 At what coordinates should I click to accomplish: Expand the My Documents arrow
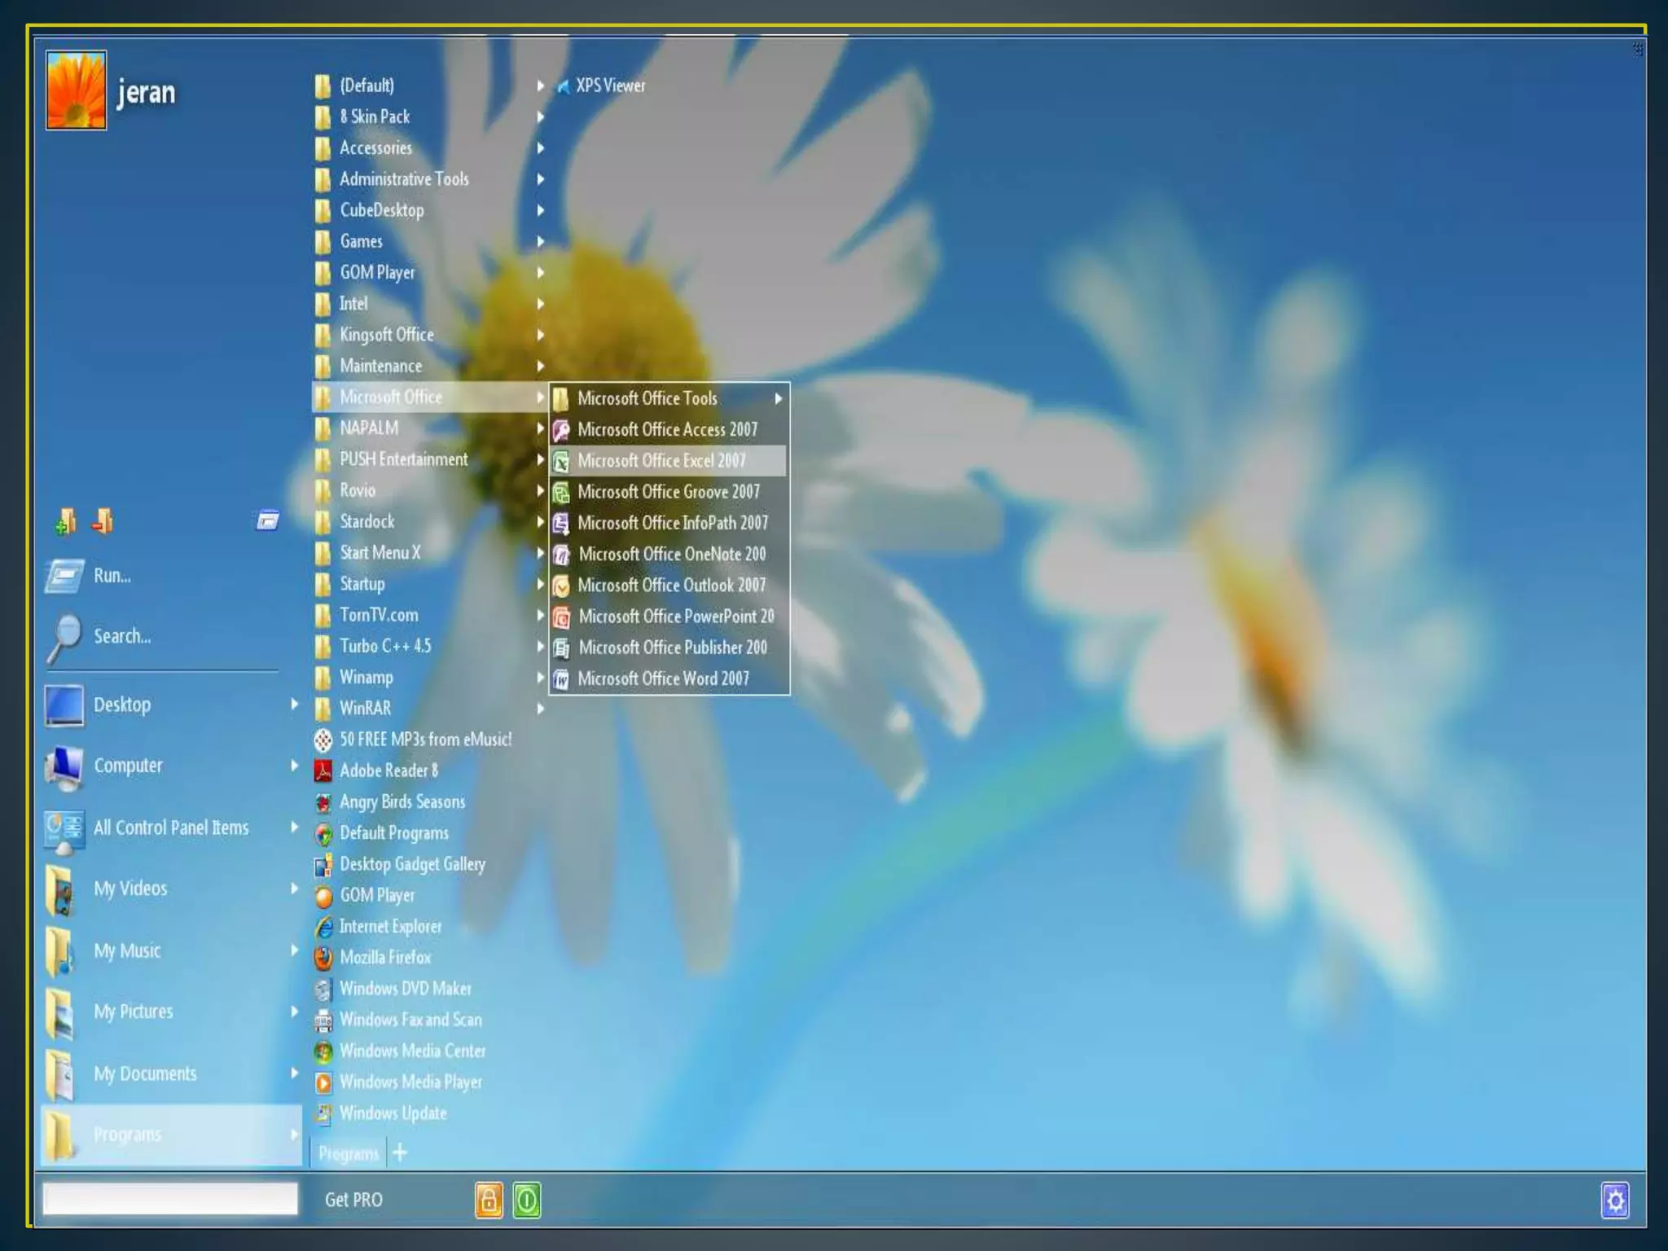click(x=294, y=1073)
